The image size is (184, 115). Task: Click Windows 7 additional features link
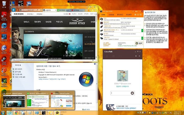52,79
